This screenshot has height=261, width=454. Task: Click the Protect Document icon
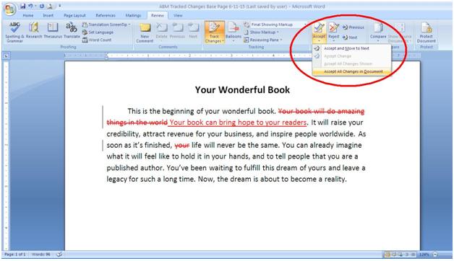[427, 32]
